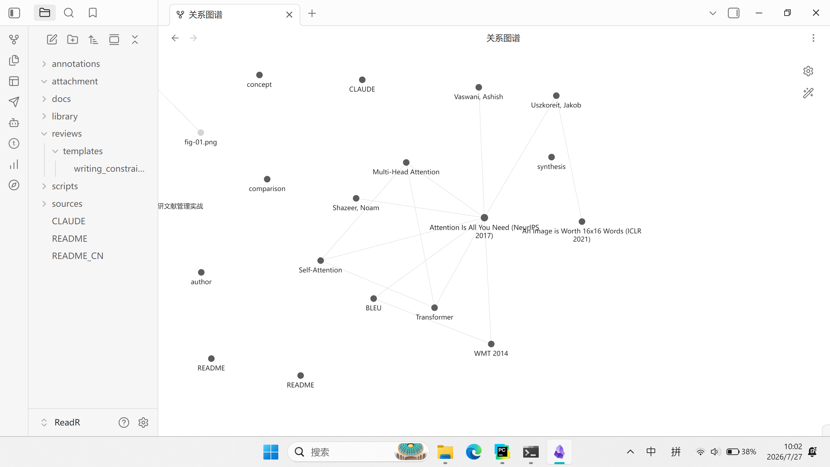Open PyCharm from taskbar
830x467 pixels.
point(502,452)
